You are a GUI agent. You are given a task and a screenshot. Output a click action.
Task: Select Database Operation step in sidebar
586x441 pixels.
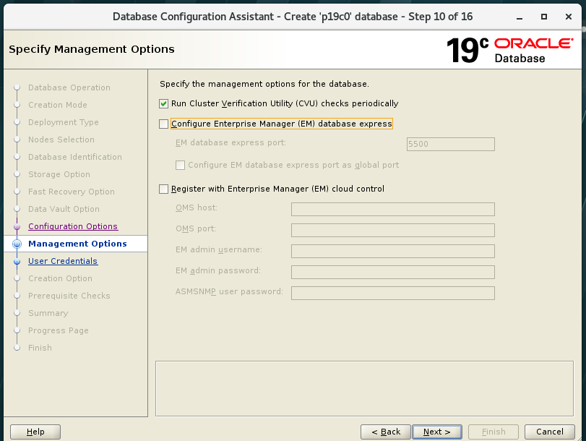click(69, 87)
